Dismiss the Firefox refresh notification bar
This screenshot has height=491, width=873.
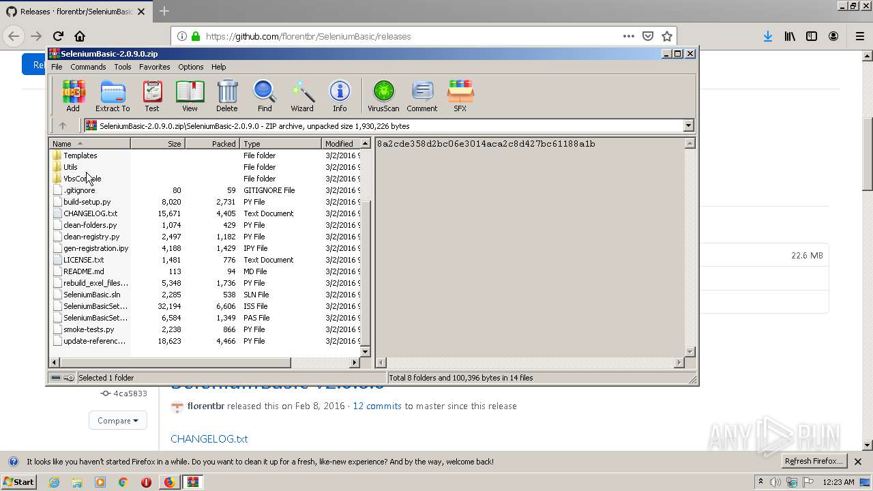pos(858,462)
